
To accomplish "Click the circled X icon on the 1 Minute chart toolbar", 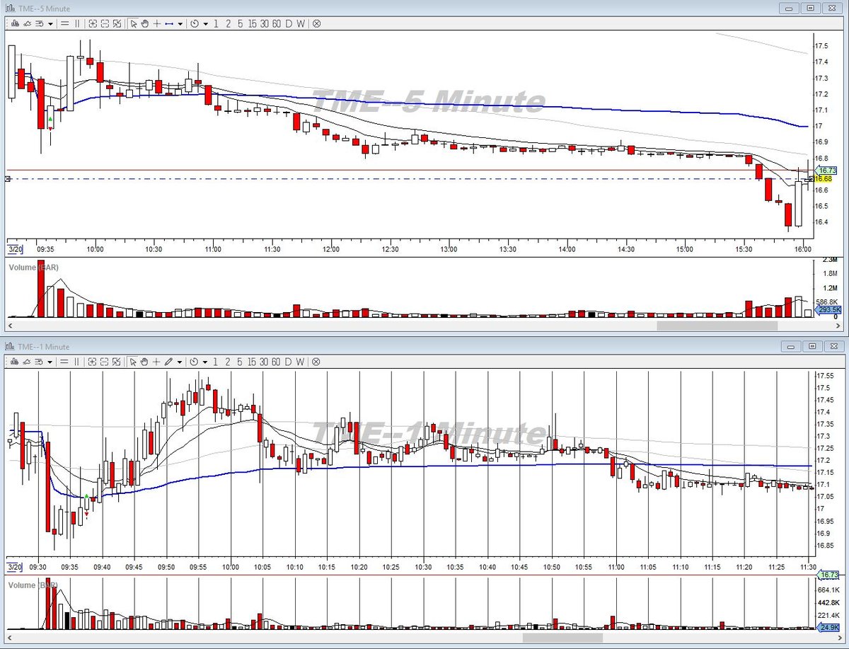I will click(316, 362).
